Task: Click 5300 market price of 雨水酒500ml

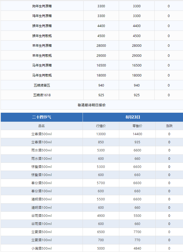Action: 101,150
